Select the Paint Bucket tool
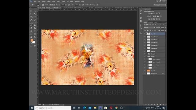The image size is (196, 110). pyautogui.click(x=35, y=25)
